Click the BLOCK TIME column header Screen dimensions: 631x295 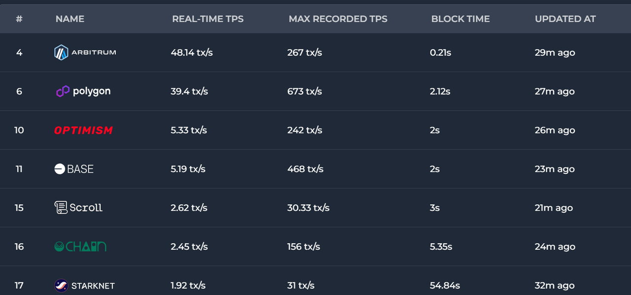[x=460, y=19]
